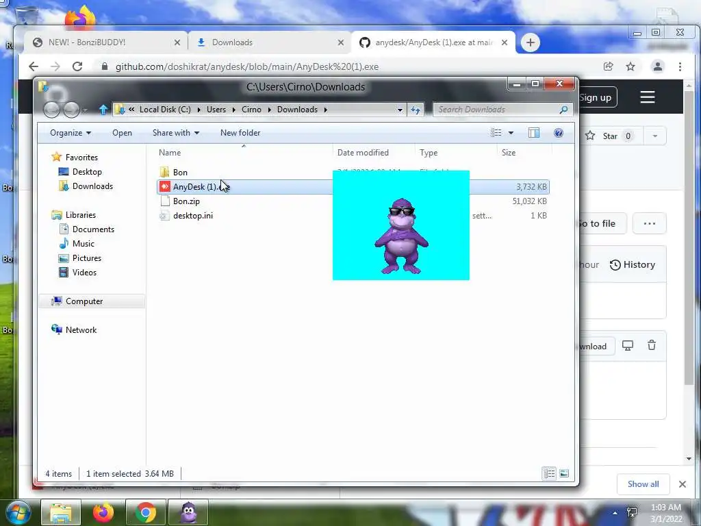
Task: Close the Downloads Chrome tab
Action: click(341, 42)
